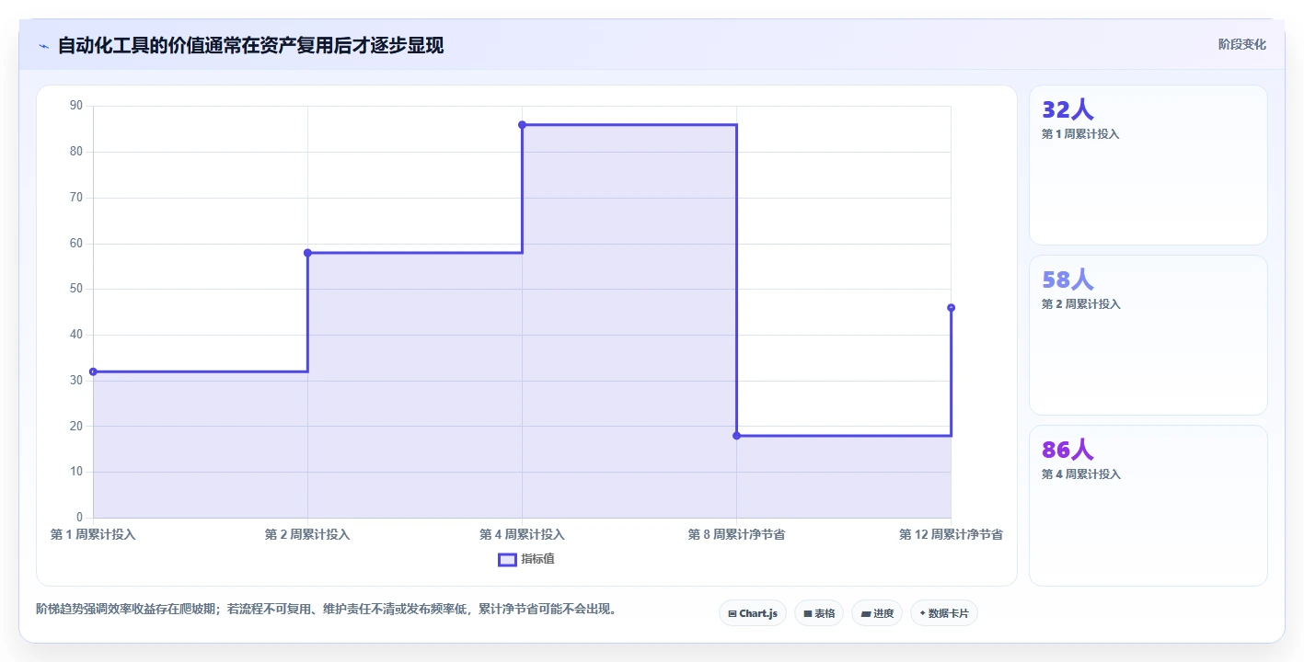This screenshot has height=662, width=1304.
Task: Toggle the 指标值 legend item
Action: [x=526, y=559]
